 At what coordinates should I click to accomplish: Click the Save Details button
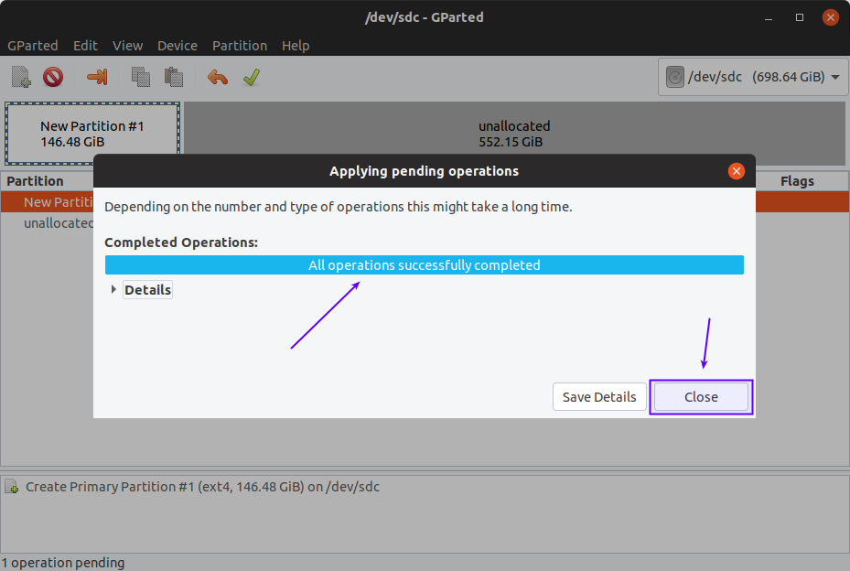(599, 397)
